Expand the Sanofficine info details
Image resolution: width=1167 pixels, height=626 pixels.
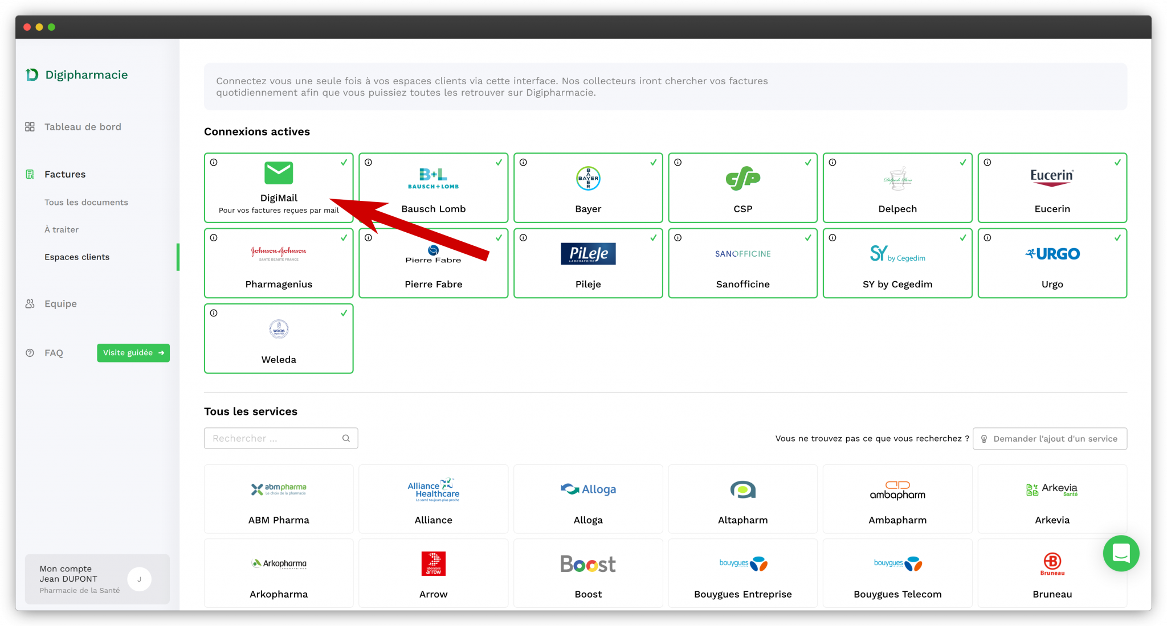tap(678, 238)
